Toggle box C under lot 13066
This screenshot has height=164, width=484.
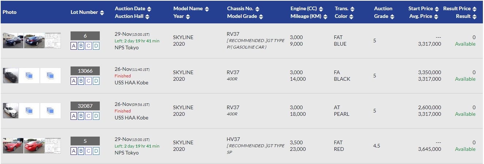pyautogui.click(x=88, y=81)
